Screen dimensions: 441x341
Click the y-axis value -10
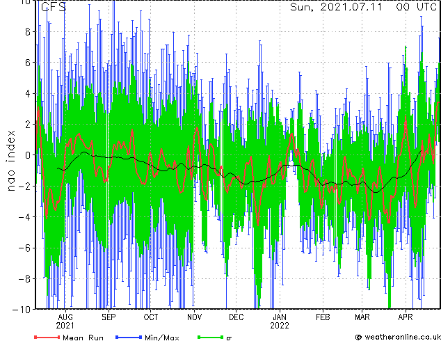[x=22, y=310]
